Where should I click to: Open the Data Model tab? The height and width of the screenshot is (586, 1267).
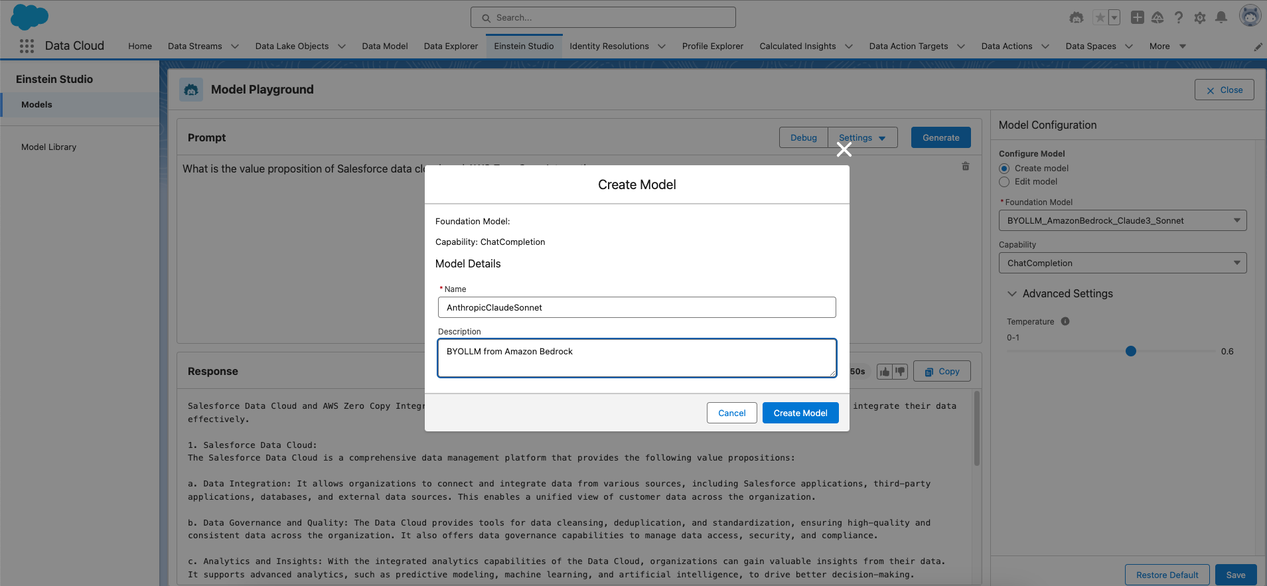pos(385,46)
